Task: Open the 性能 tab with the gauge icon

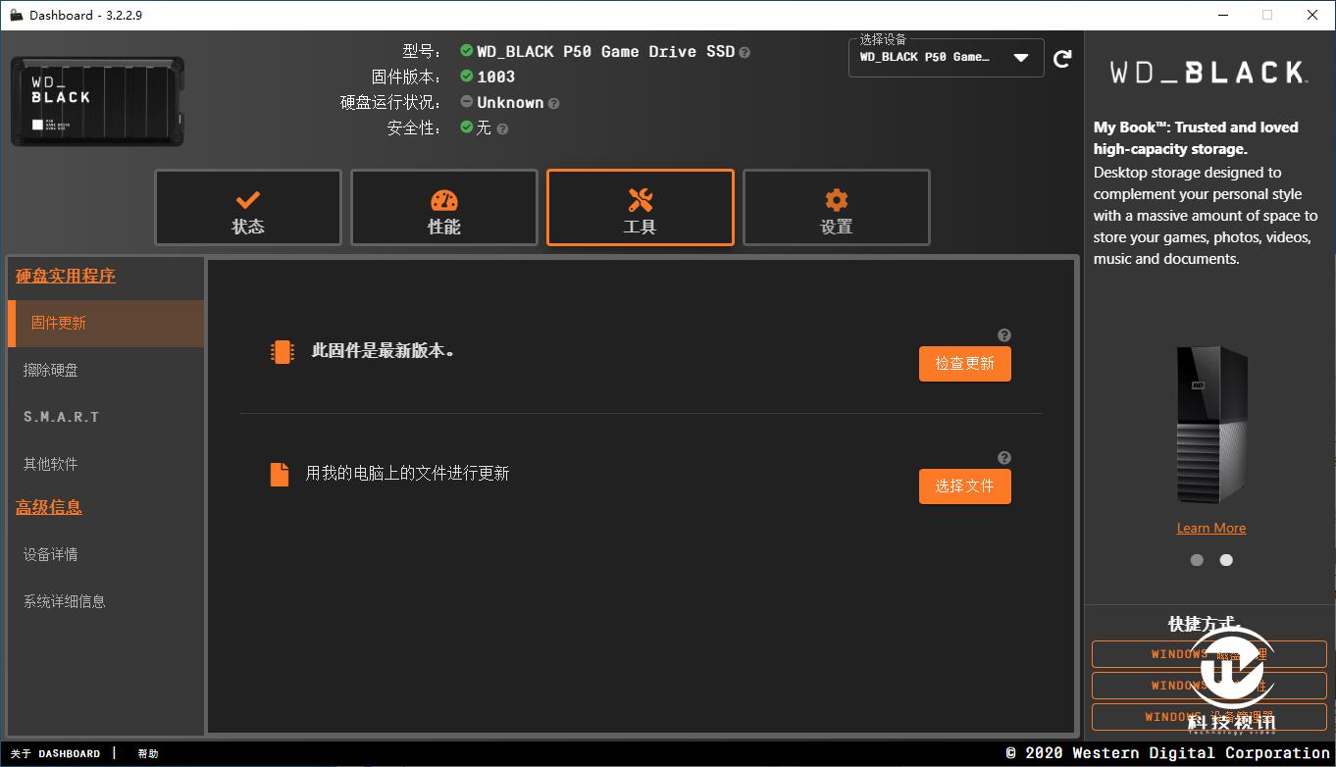Action: pyautogui.click(x=443, y=207)
